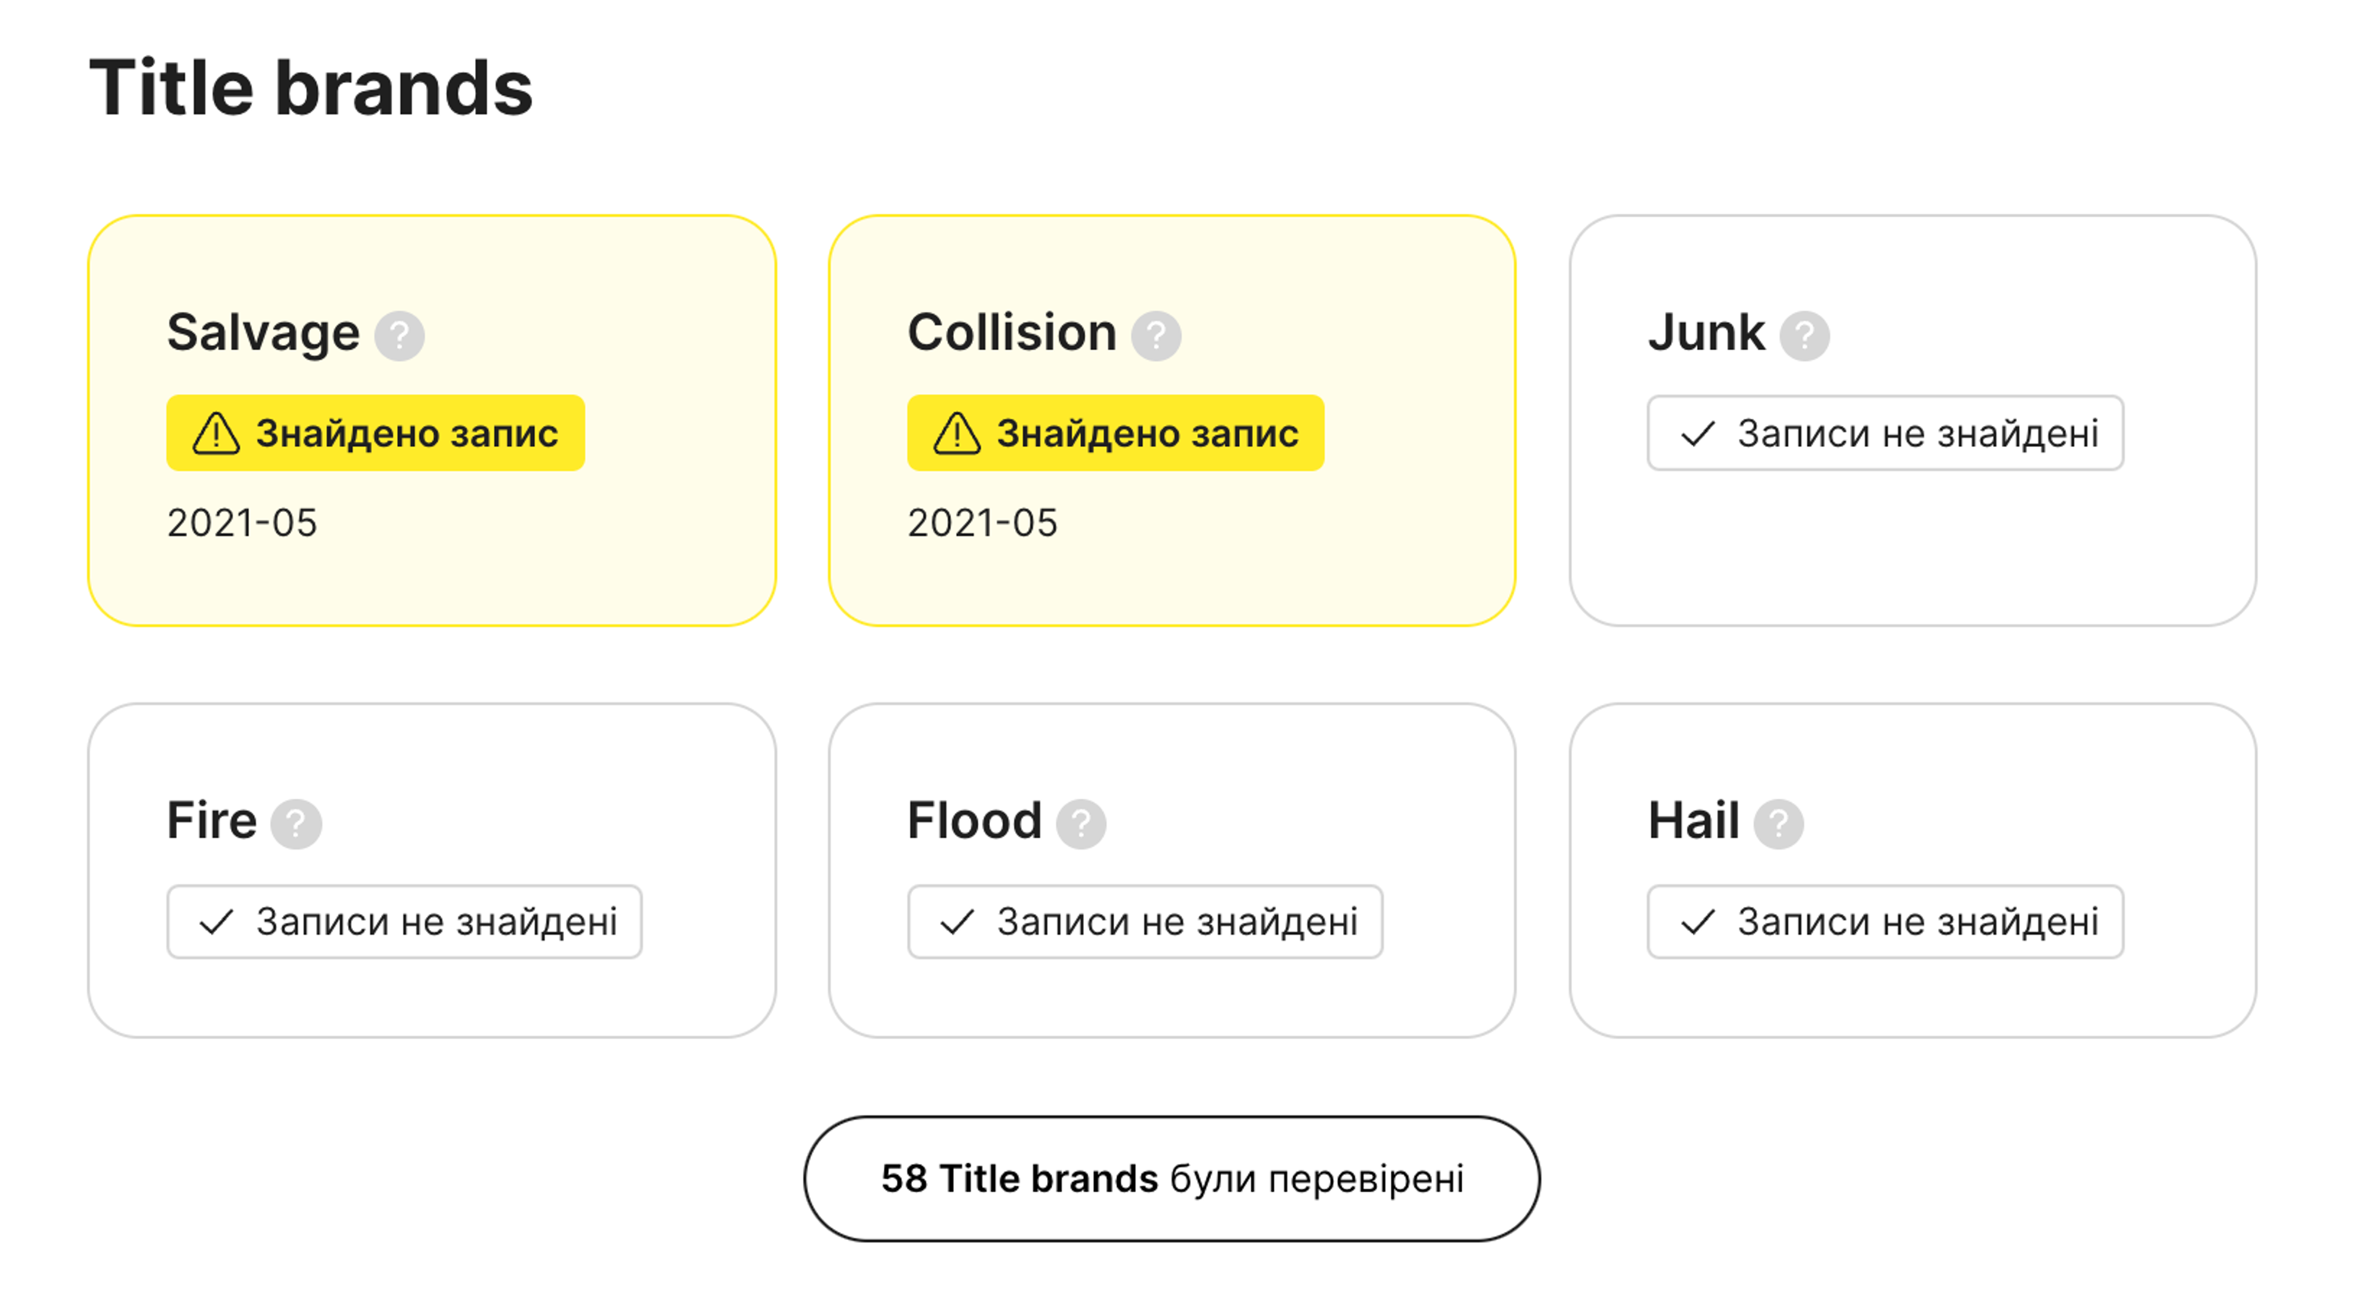Open the Hail help icon

point(1778,824)
